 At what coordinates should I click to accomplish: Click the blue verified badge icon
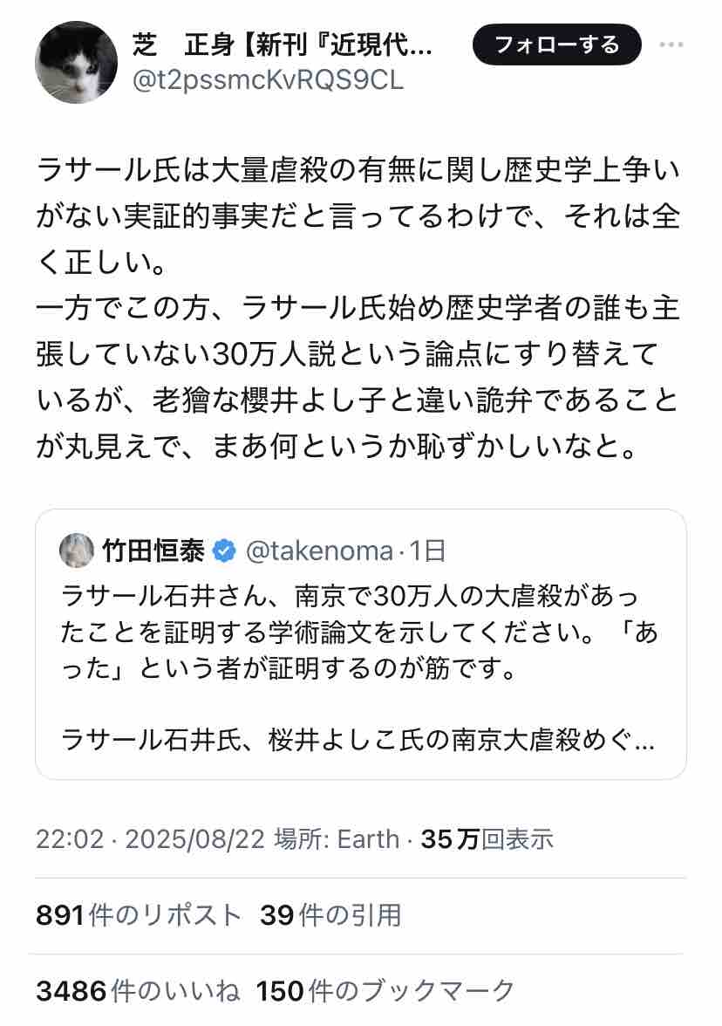(225, 551)
